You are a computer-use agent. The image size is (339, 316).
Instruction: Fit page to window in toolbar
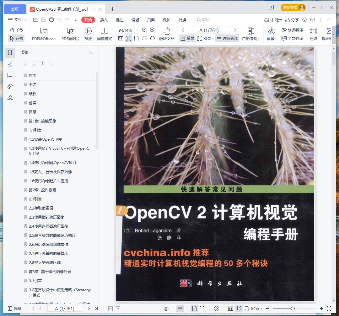tap(129, 39)
